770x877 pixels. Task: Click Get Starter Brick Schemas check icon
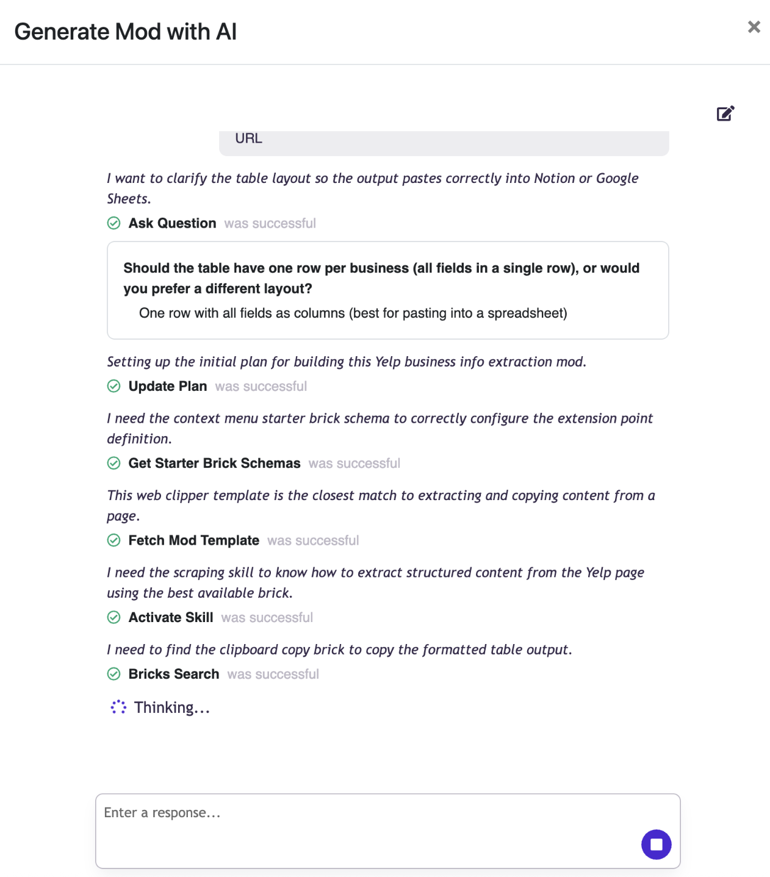(114, 463)
